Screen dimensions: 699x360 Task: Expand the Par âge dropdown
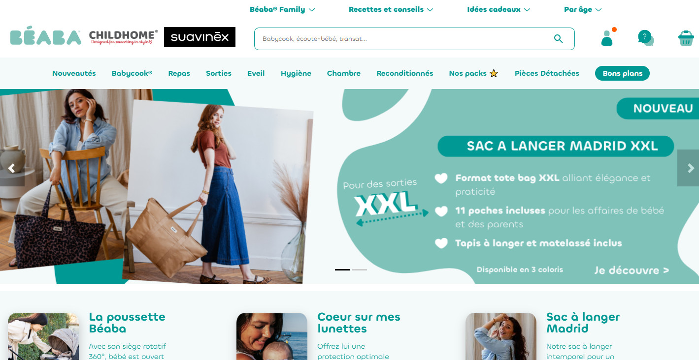[583, 9]
